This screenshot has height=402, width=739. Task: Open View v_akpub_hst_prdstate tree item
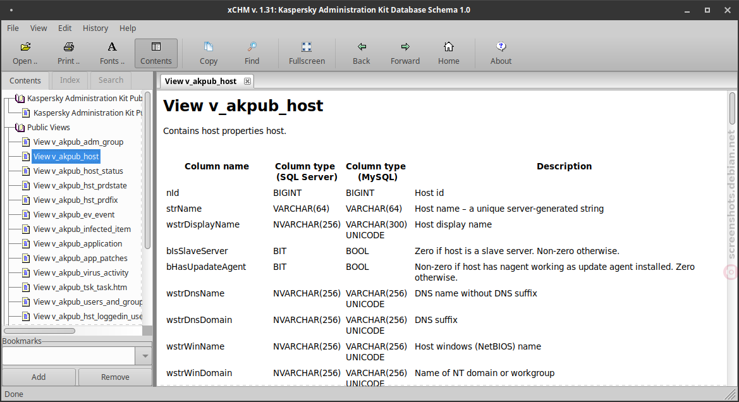coord(80,186)
